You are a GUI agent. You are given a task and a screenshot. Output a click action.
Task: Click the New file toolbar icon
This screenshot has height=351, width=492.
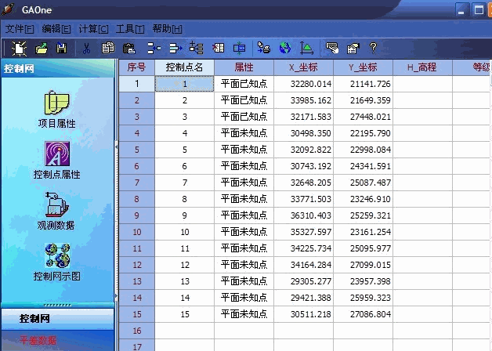click(19, 48)
